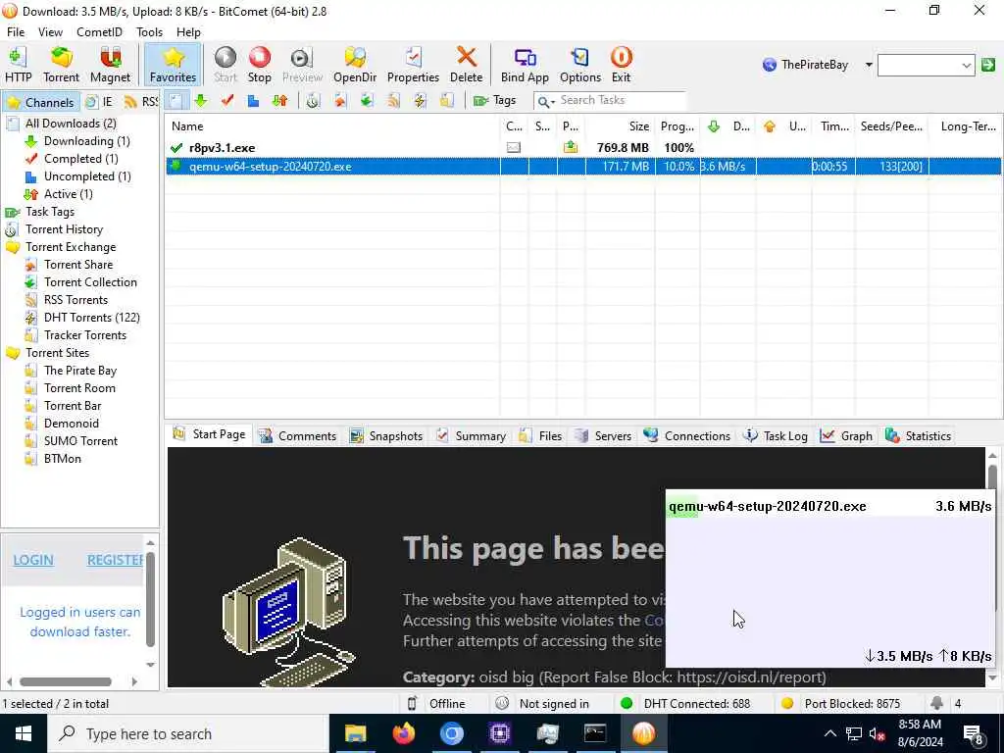Select All Downloads (2) in the sidebar

point(71,124)
